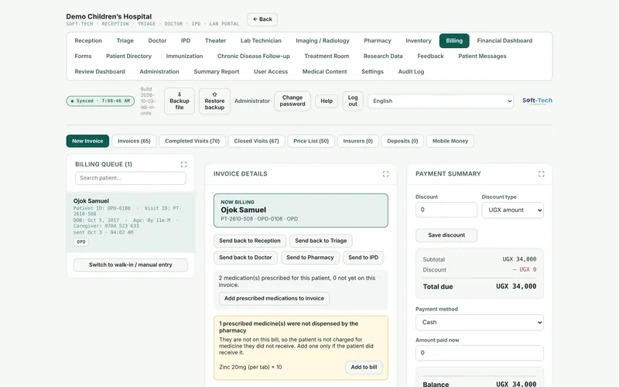Expand the Billing Queue panel fullscreen icon
Screen dimensions: 619x387
(x=183, y=164)
